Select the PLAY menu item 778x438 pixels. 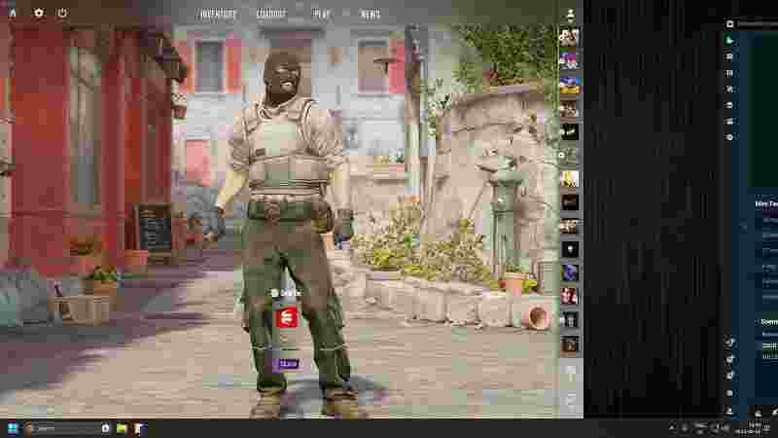coord(322,15)
